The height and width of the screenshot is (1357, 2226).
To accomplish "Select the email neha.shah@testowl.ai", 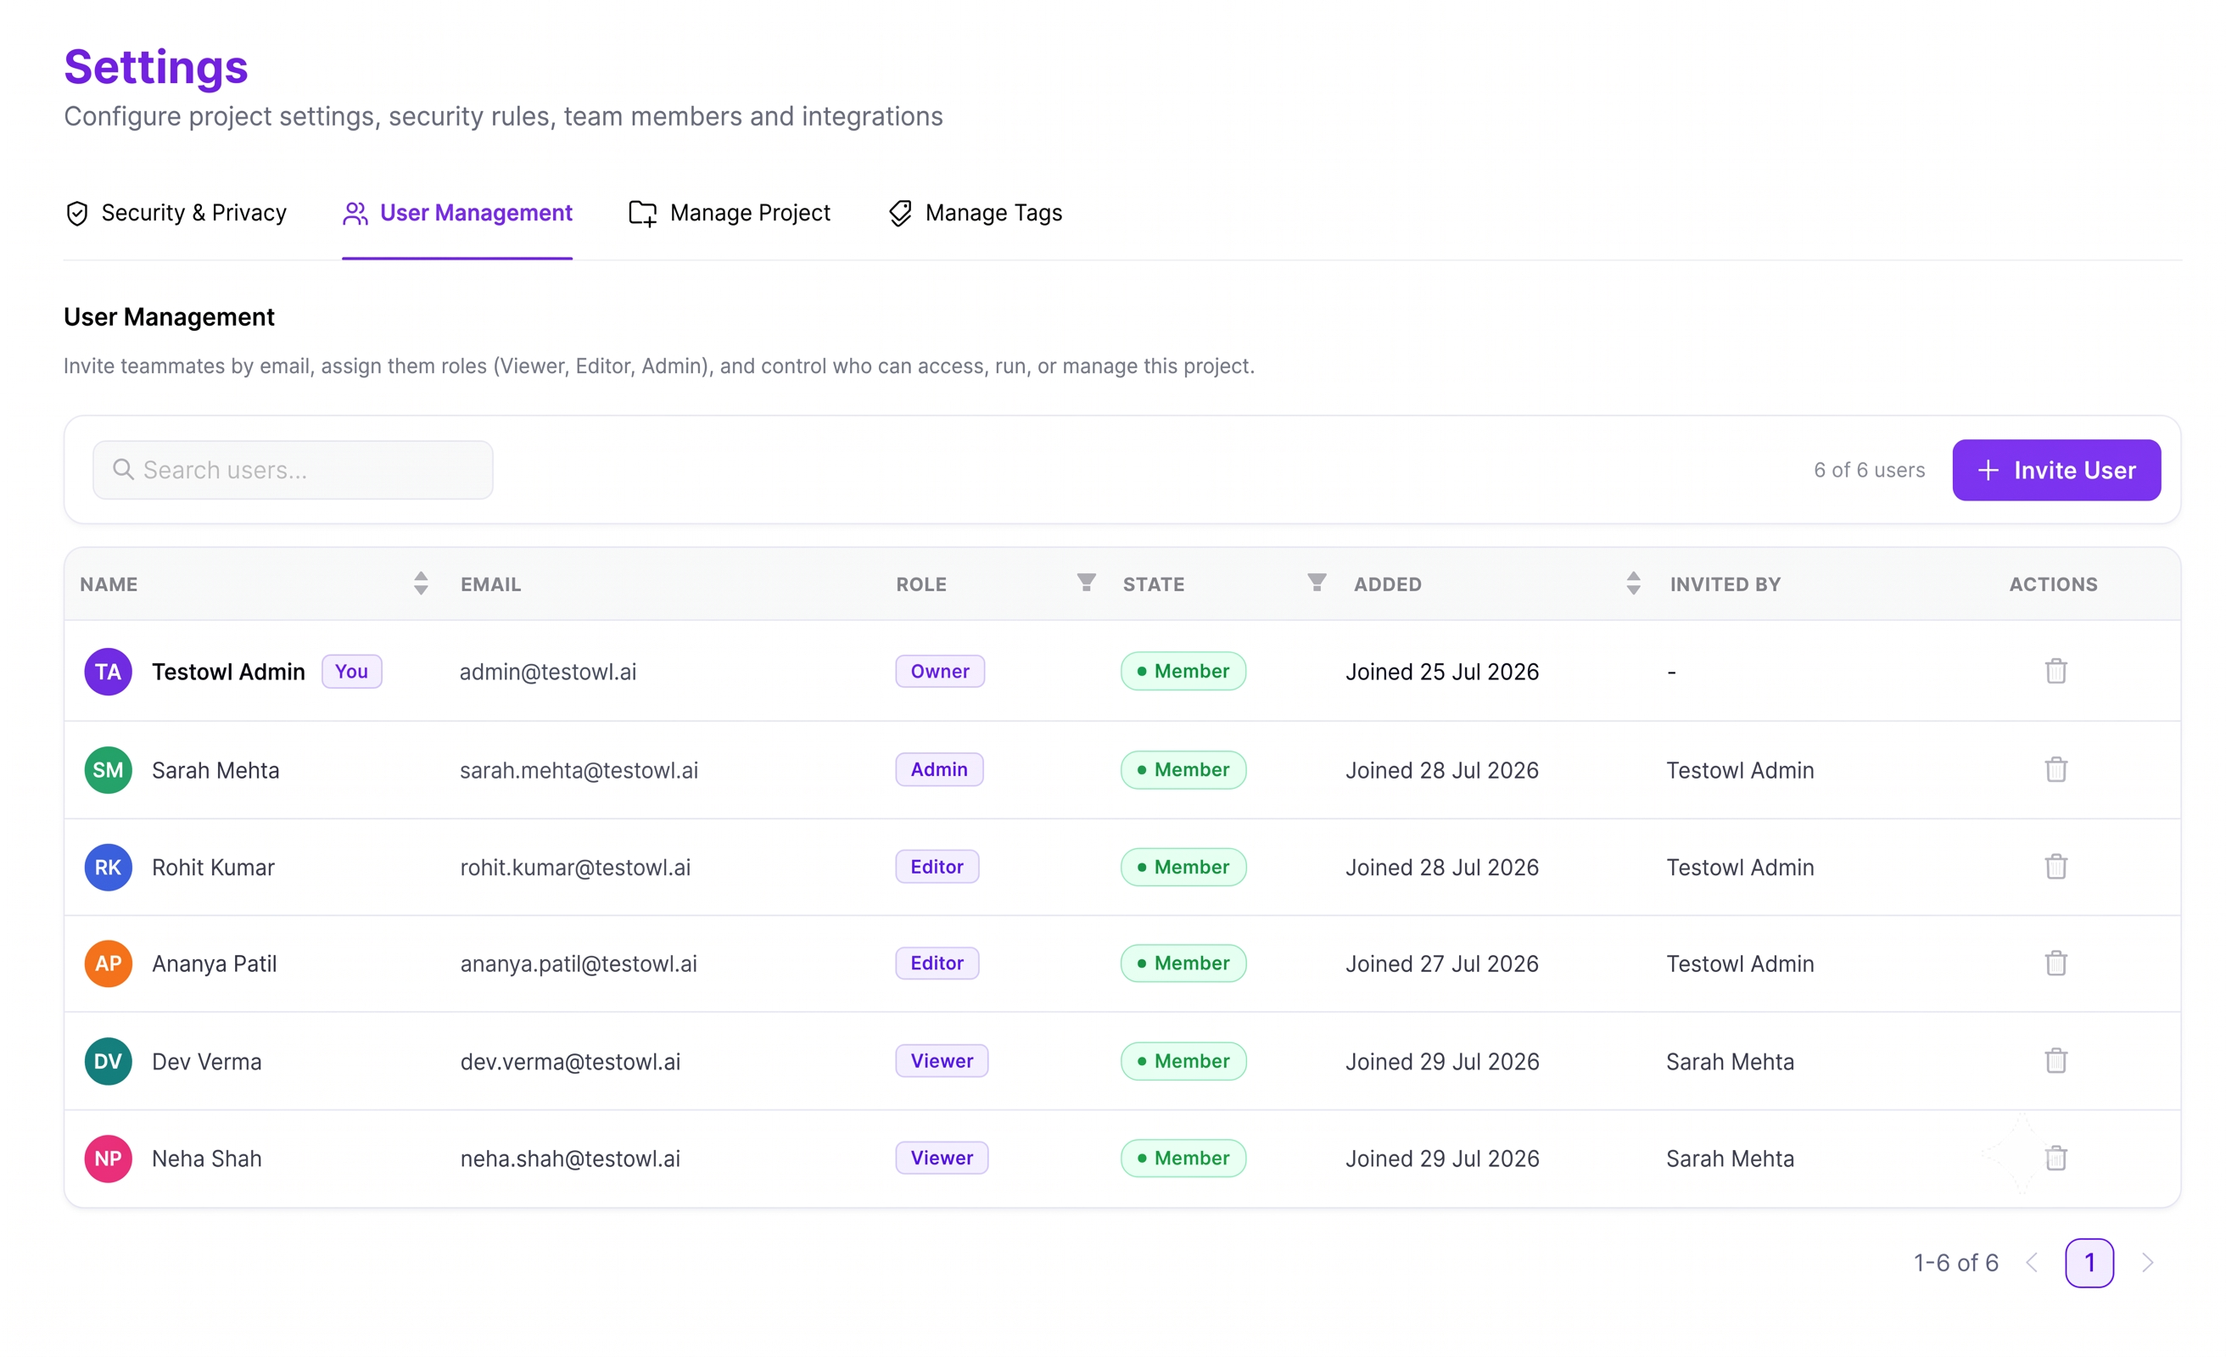I will (x=570, y=1159).
